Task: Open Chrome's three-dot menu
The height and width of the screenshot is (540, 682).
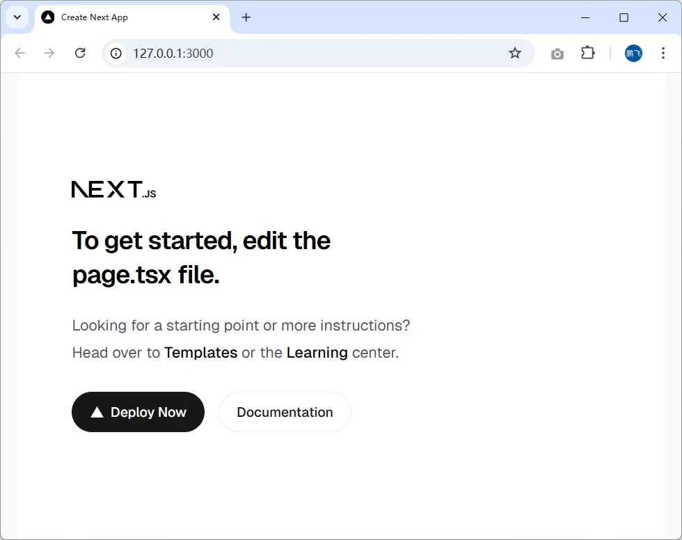Action: 663,53
